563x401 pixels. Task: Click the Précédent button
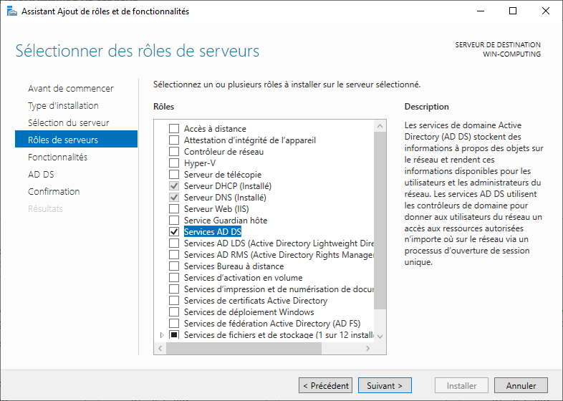coord(325,386)
